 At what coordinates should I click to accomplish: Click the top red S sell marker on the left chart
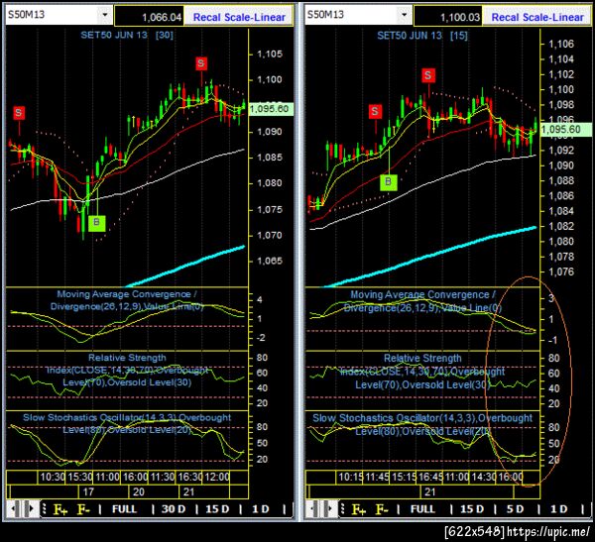coord(201,63)
